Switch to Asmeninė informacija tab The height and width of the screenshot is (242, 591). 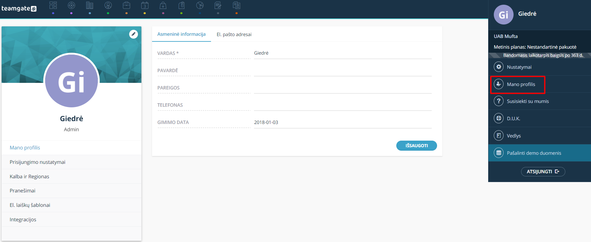pos(182,34)
